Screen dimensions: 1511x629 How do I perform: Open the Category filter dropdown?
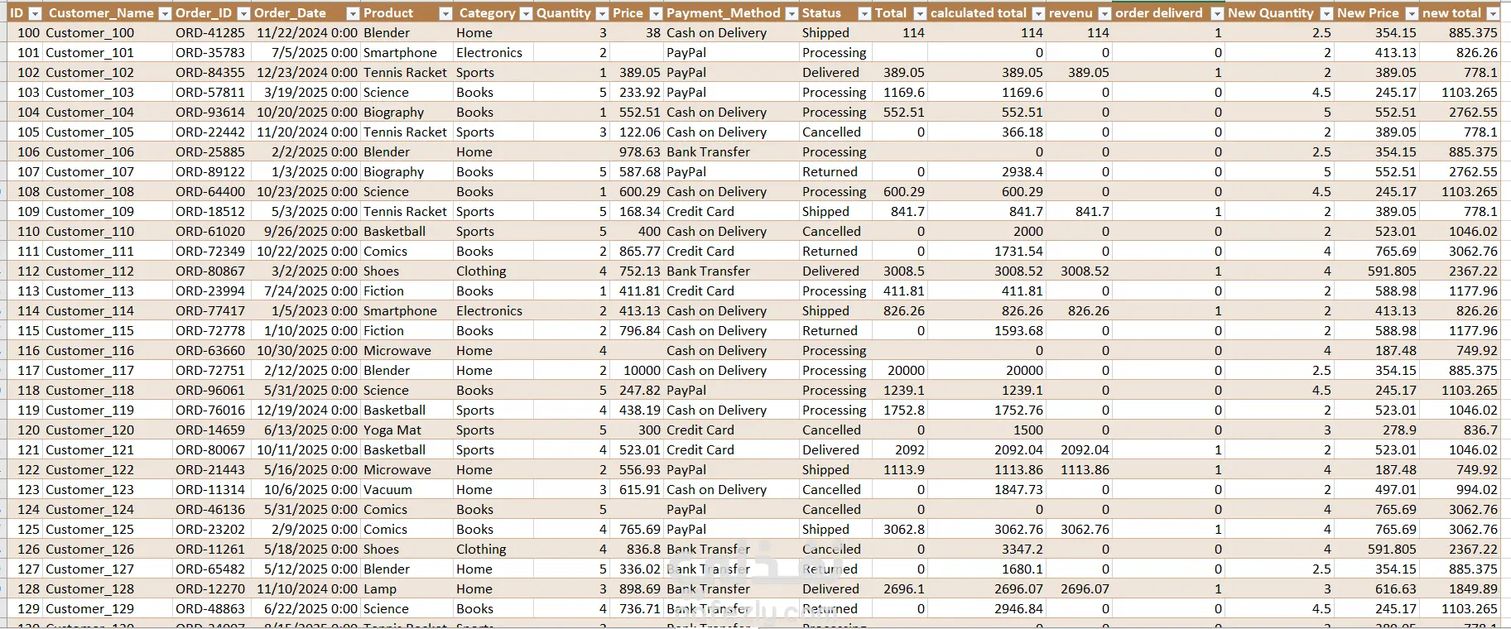pos(525,13)
